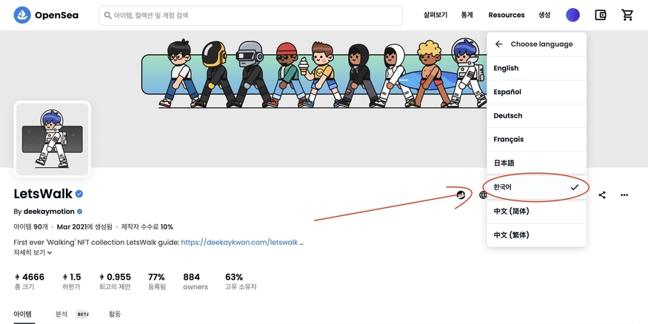Viewport: 648px width, 324px height.
Task: Click the 884 owners stat
Action: point(196,281)
